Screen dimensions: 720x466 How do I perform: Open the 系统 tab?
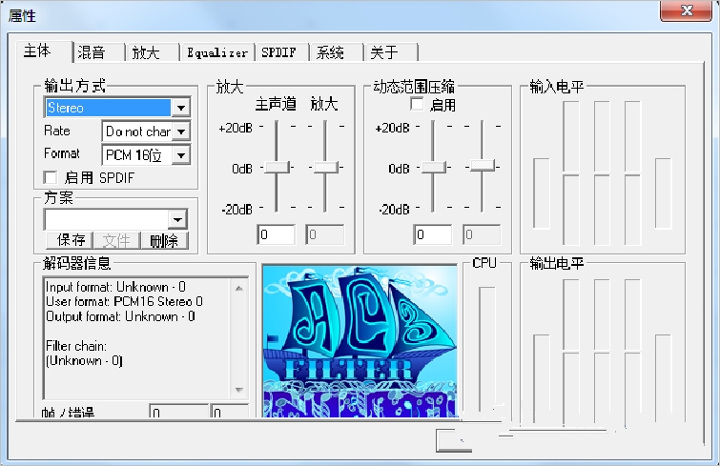pyautogui.click(x=336, y=52)
